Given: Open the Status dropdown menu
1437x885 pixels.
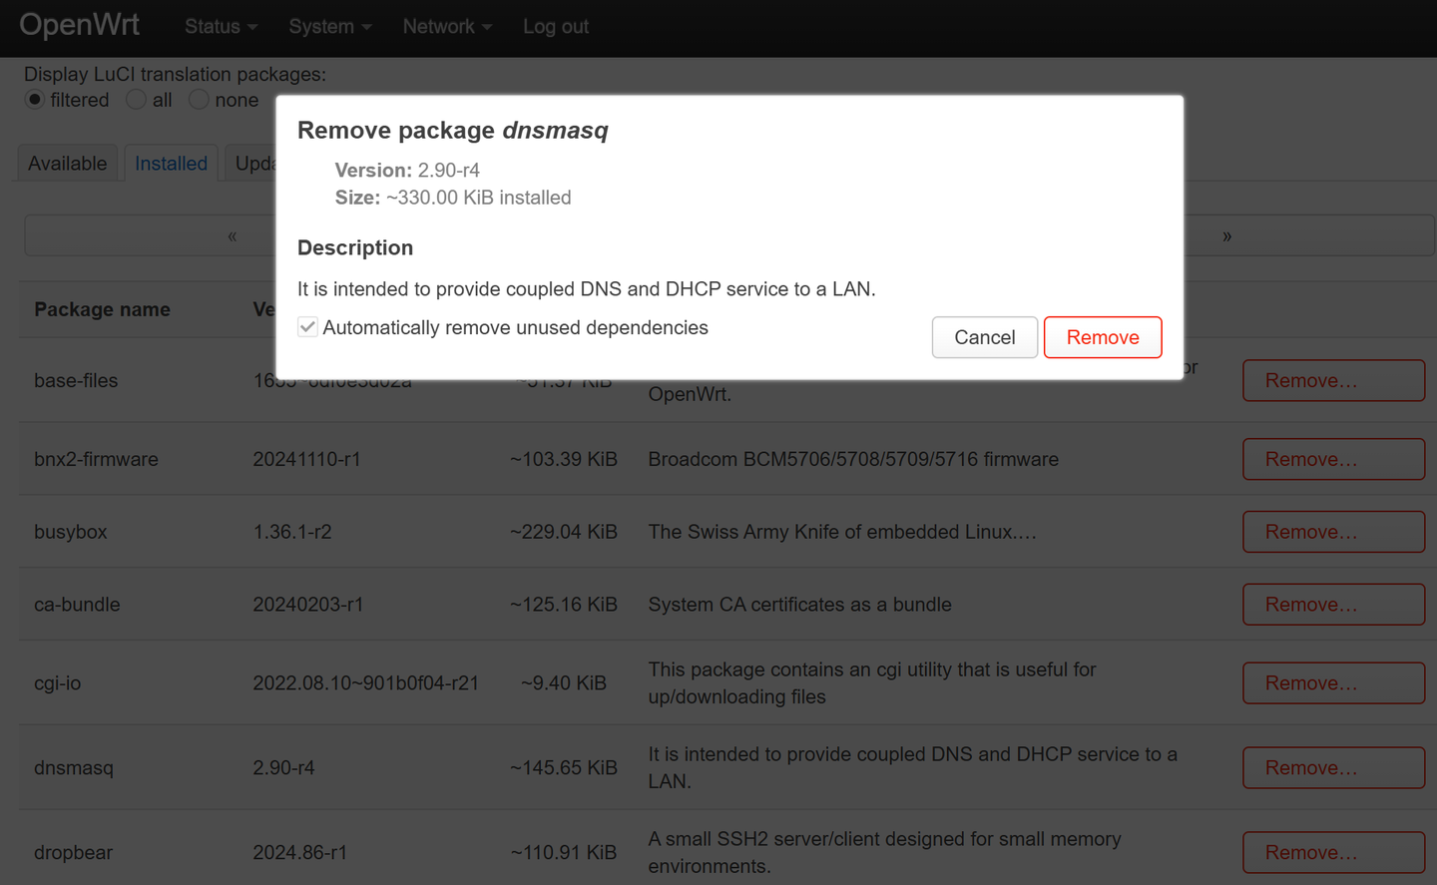Looking at the screenshot, I should point(221,27).
